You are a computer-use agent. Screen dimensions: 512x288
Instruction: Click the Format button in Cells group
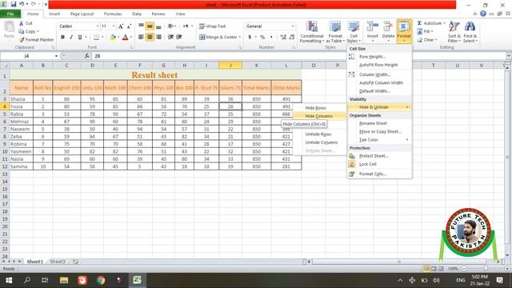coord(404,31)
